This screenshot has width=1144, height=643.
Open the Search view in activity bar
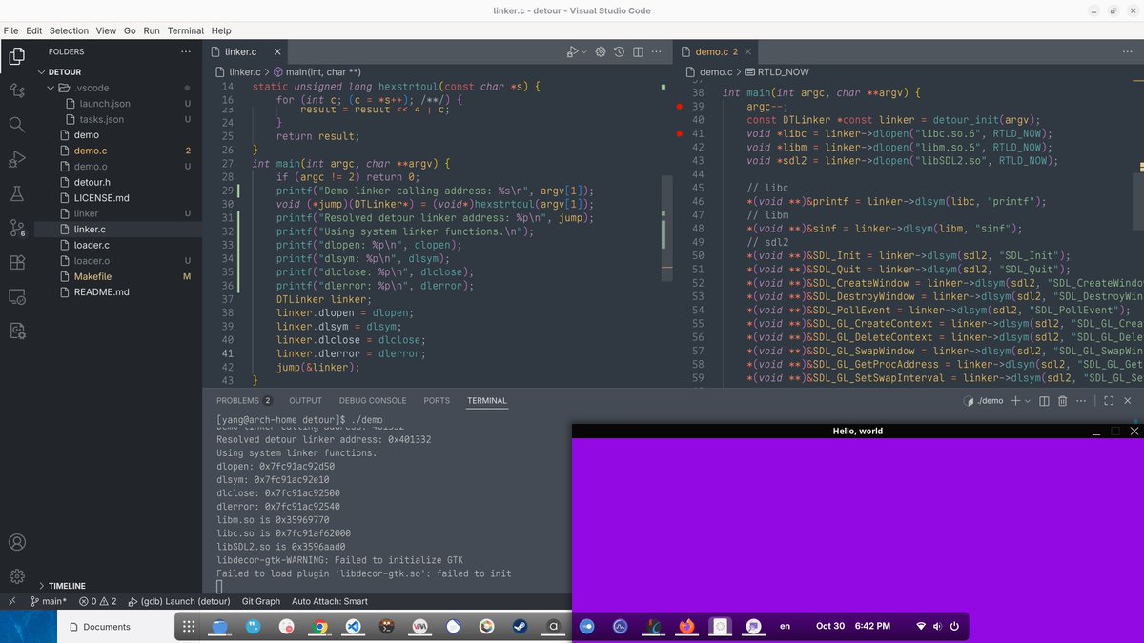[16, 124]
